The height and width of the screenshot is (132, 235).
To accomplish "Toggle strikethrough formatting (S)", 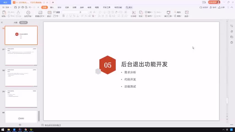I will coord(74,16).
